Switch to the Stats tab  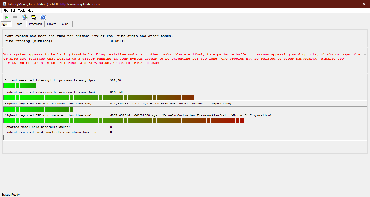(19, 24)
